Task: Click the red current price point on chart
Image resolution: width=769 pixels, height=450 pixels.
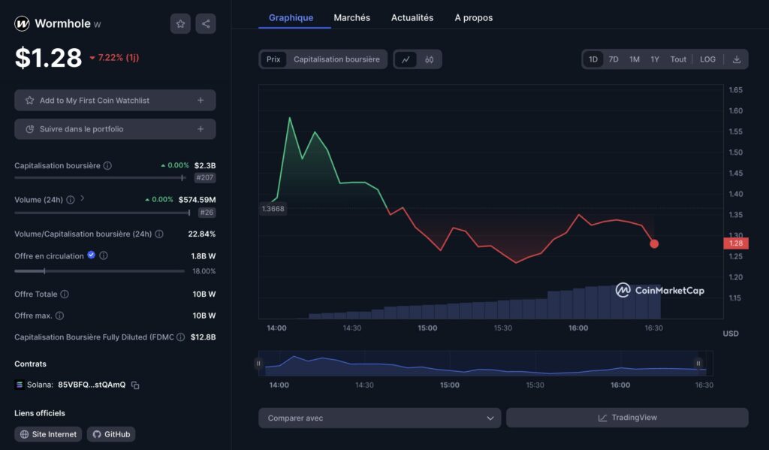Action: [x=654, y=243]
